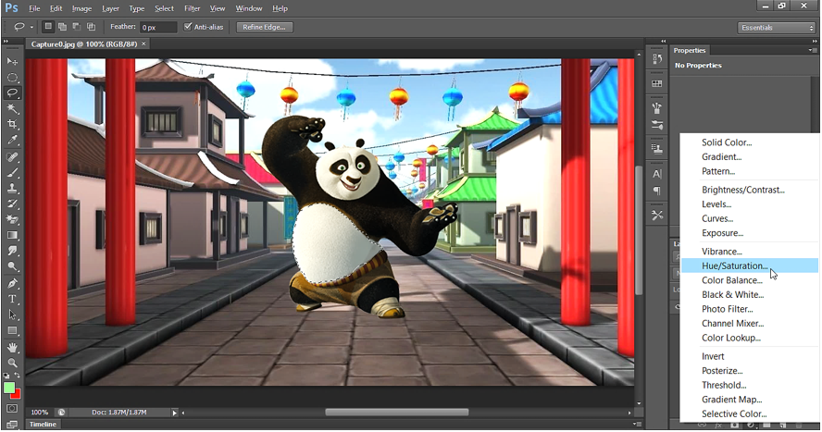Open the File menu
The image size is (822, 432).
pyautogui.click(x=34, y=8)
